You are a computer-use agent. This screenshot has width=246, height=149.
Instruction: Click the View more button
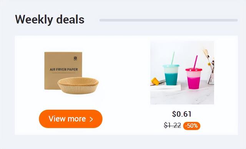[71, 119]
